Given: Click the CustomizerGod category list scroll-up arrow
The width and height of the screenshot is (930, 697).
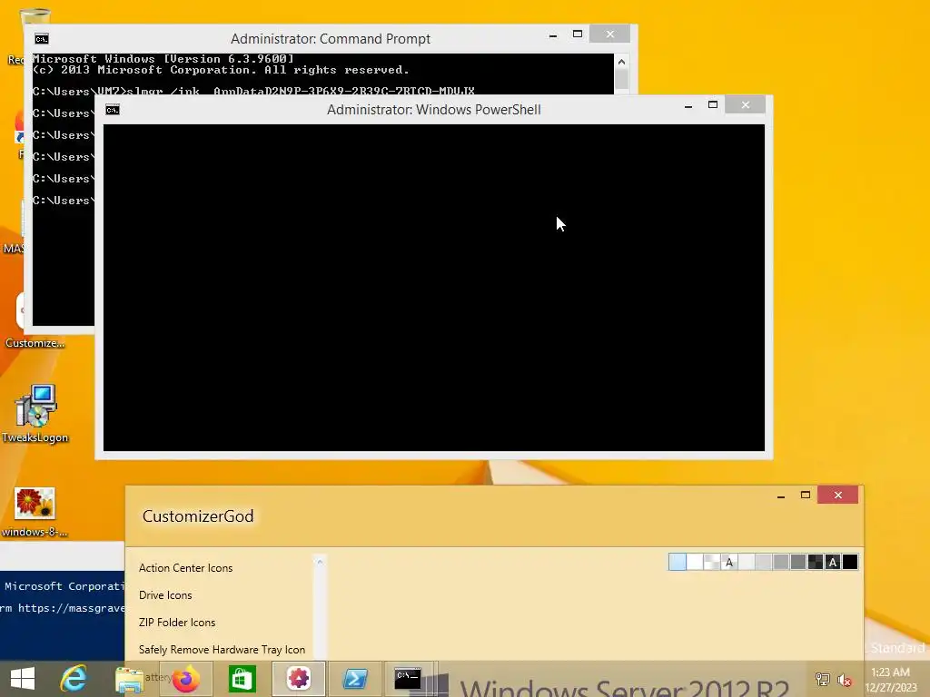Looking at the screenshot, I should (x=320, y=562).
